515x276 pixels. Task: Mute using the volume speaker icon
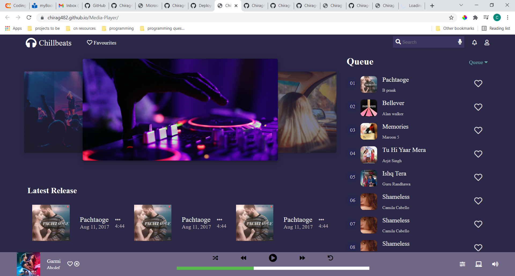point(495,264)
